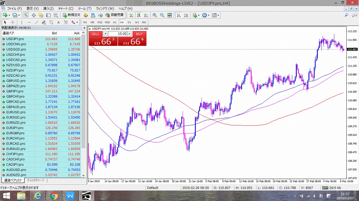Switch to the ティックチャート tab
The height and width of the screenshot is (201, 359).
(x=36, y=180)
